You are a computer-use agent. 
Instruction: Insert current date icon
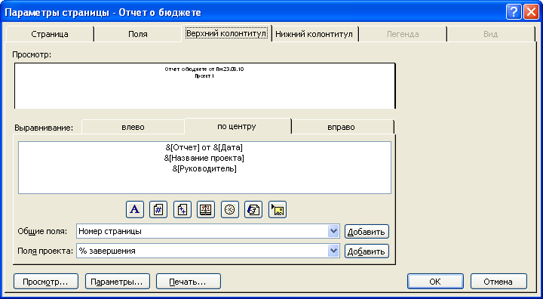[x=206, y=209]
